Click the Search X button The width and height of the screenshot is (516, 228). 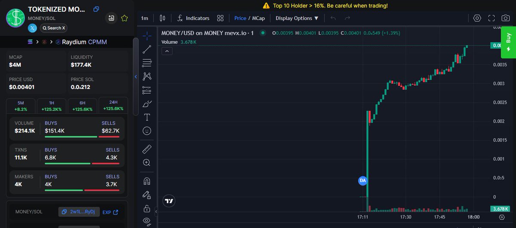(54, 28)
